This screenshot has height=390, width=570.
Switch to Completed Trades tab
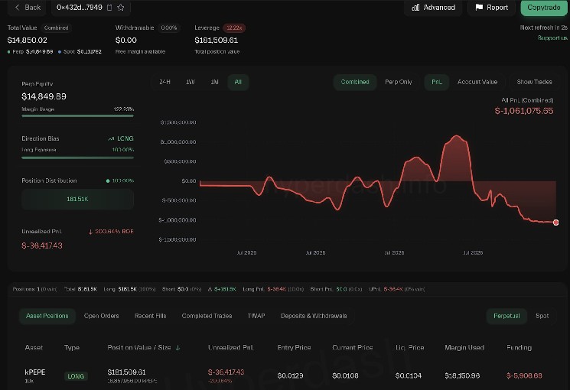[x=207, y=316]
